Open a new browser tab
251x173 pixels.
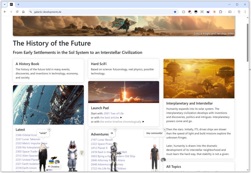pos(18,4)
